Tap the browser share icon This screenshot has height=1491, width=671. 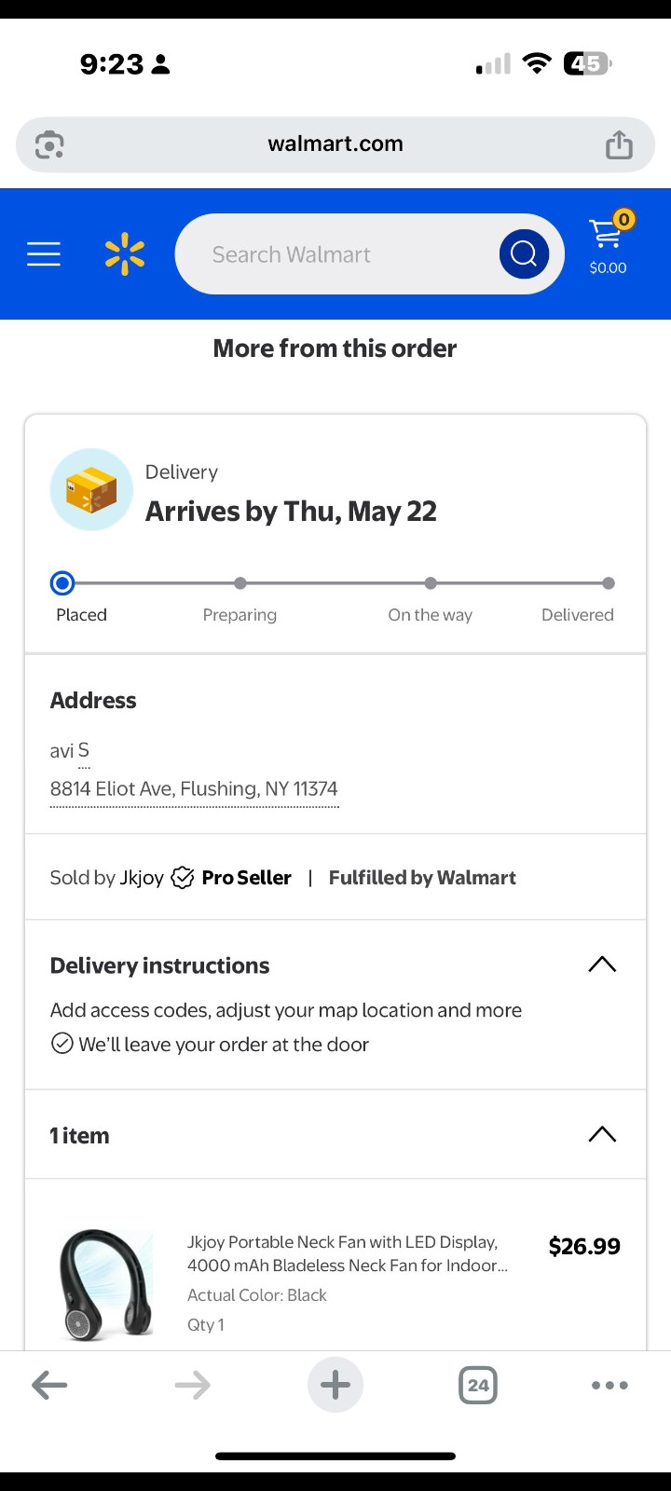[x=619, y=144]
